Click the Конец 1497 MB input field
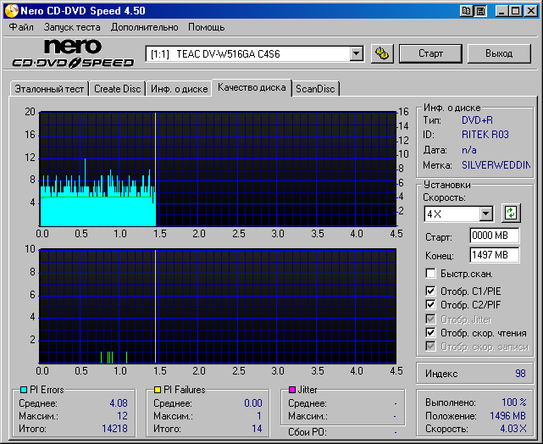The height and width of the screenshot is (444, 543). point(494,254)
